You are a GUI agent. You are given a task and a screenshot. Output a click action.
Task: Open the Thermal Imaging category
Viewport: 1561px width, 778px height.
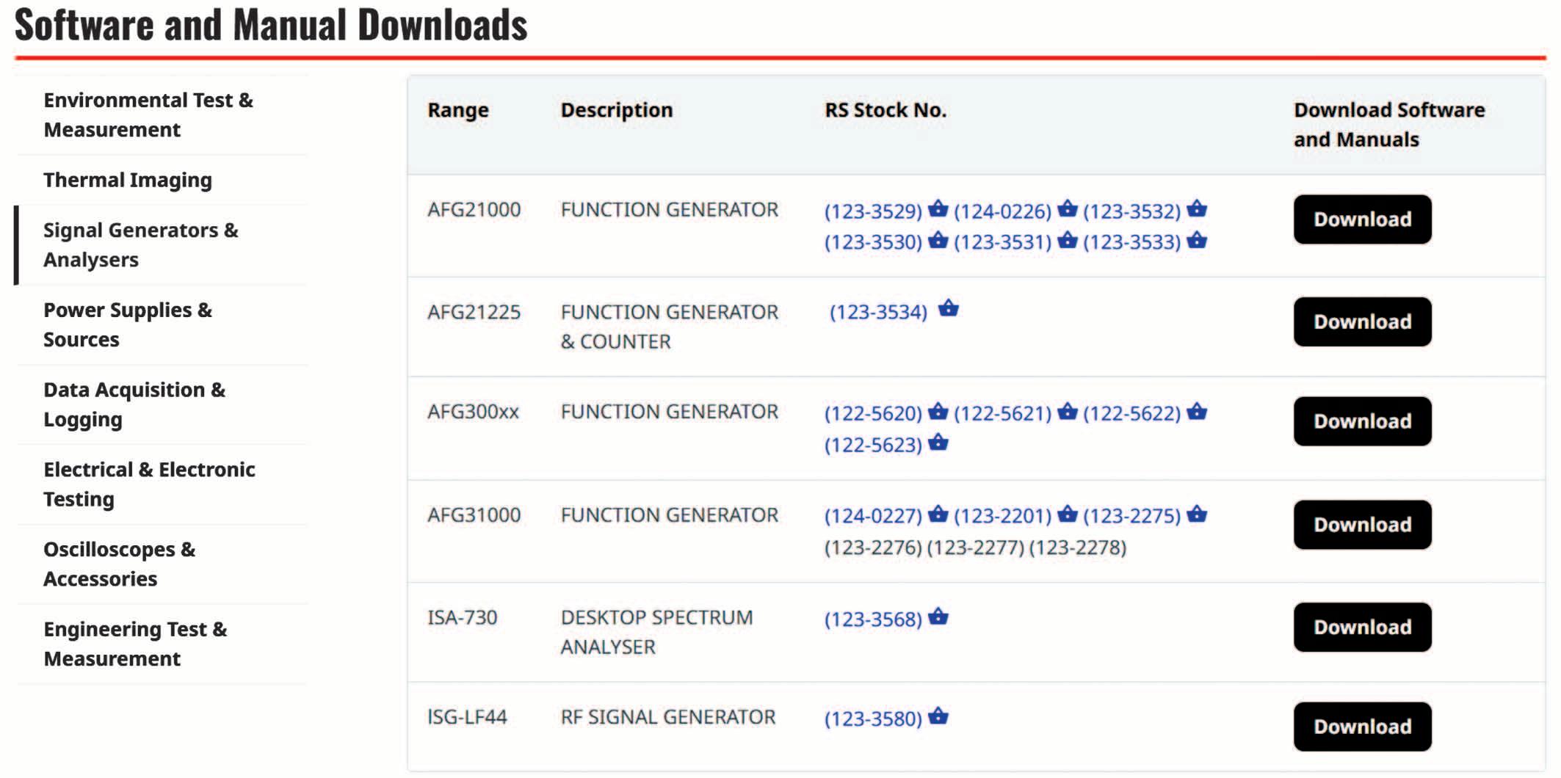128,180
